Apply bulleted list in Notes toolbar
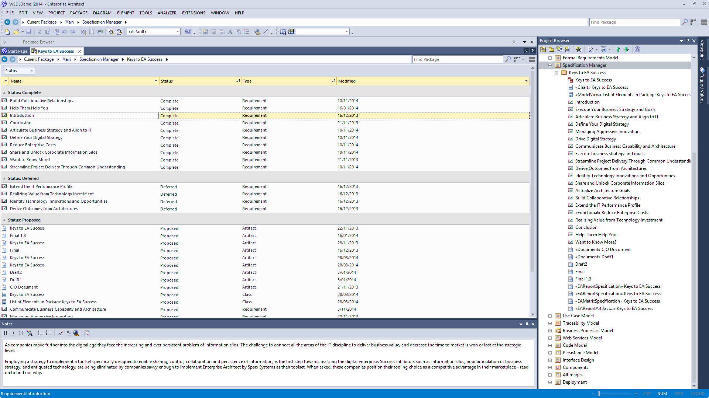Viewport: 709px width, 398px height. click(x=41, y=334)
